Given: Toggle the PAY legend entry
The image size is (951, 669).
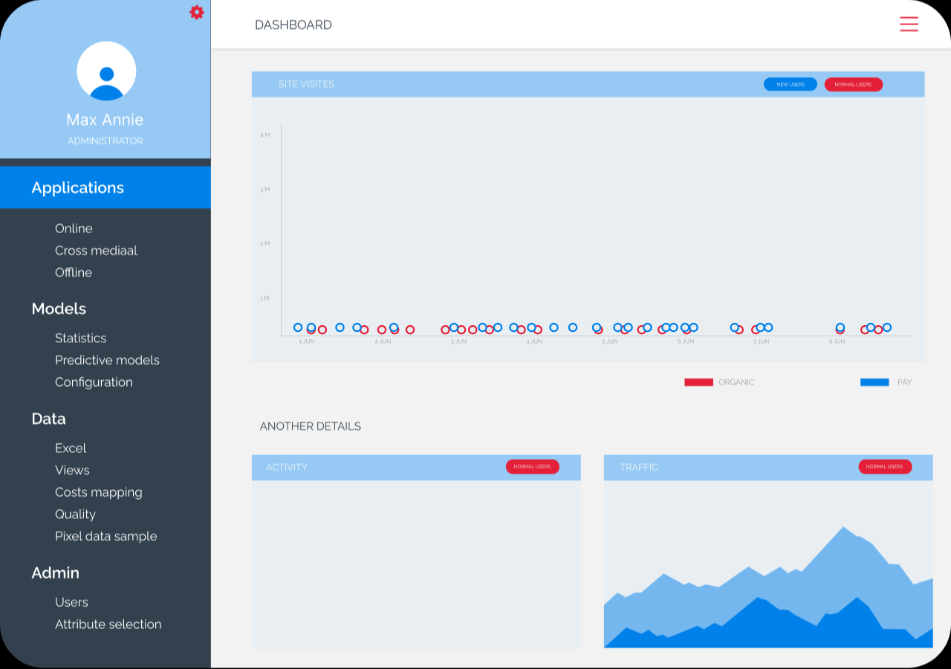Looking at the screenshot, I should click(905, 382).
